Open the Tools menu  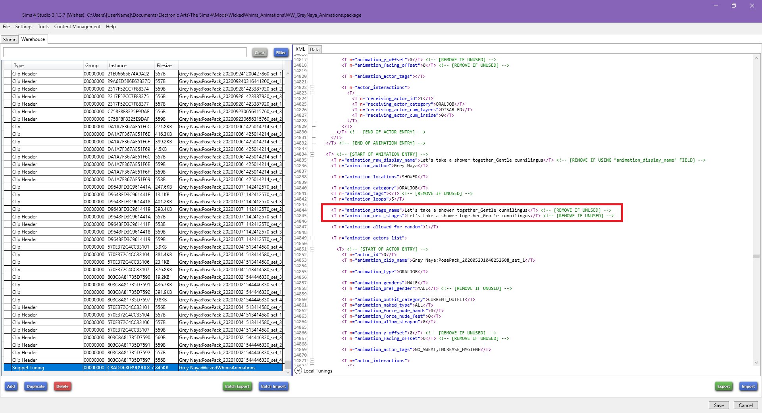coord(43,27)
